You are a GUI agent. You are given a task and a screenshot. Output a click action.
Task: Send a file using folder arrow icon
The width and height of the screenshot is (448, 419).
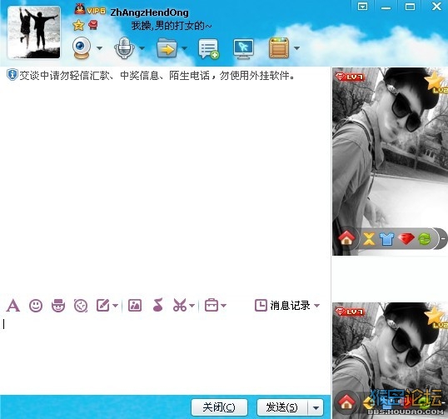(167, 48)
